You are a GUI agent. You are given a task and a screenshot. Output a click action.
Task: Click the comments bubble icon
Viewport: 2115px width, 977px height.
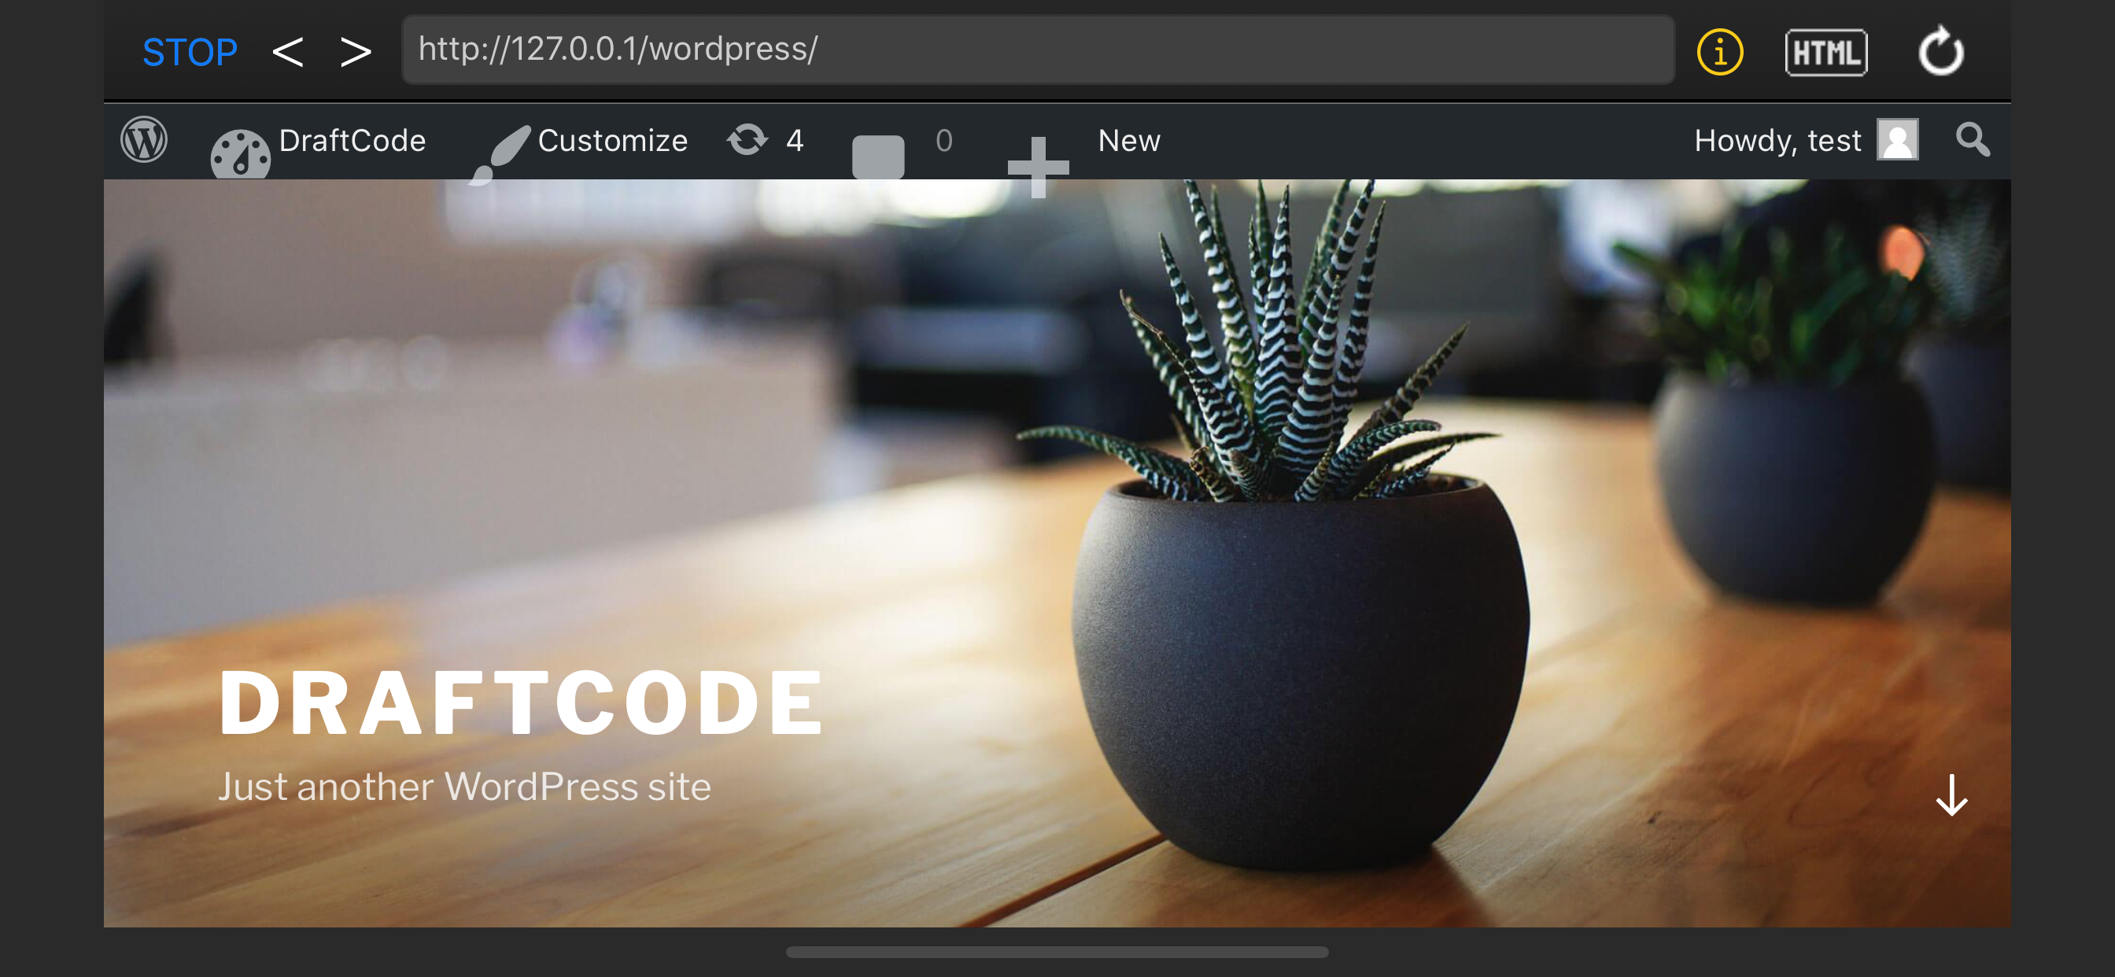tap(877, 156)
